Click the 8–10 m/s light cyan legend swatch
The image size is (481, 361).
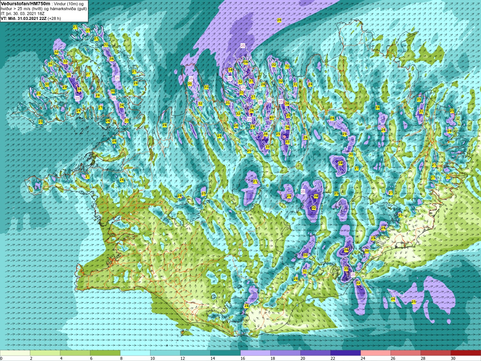[x=135, y=353]
